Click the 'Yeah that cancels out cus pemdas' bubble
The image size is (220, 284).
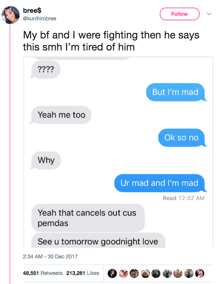coord(88,218)
